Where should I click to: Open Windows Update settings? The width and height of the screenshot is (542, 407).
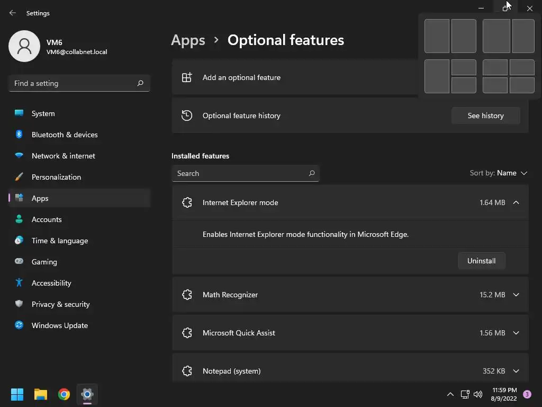(x=59, y=325)
